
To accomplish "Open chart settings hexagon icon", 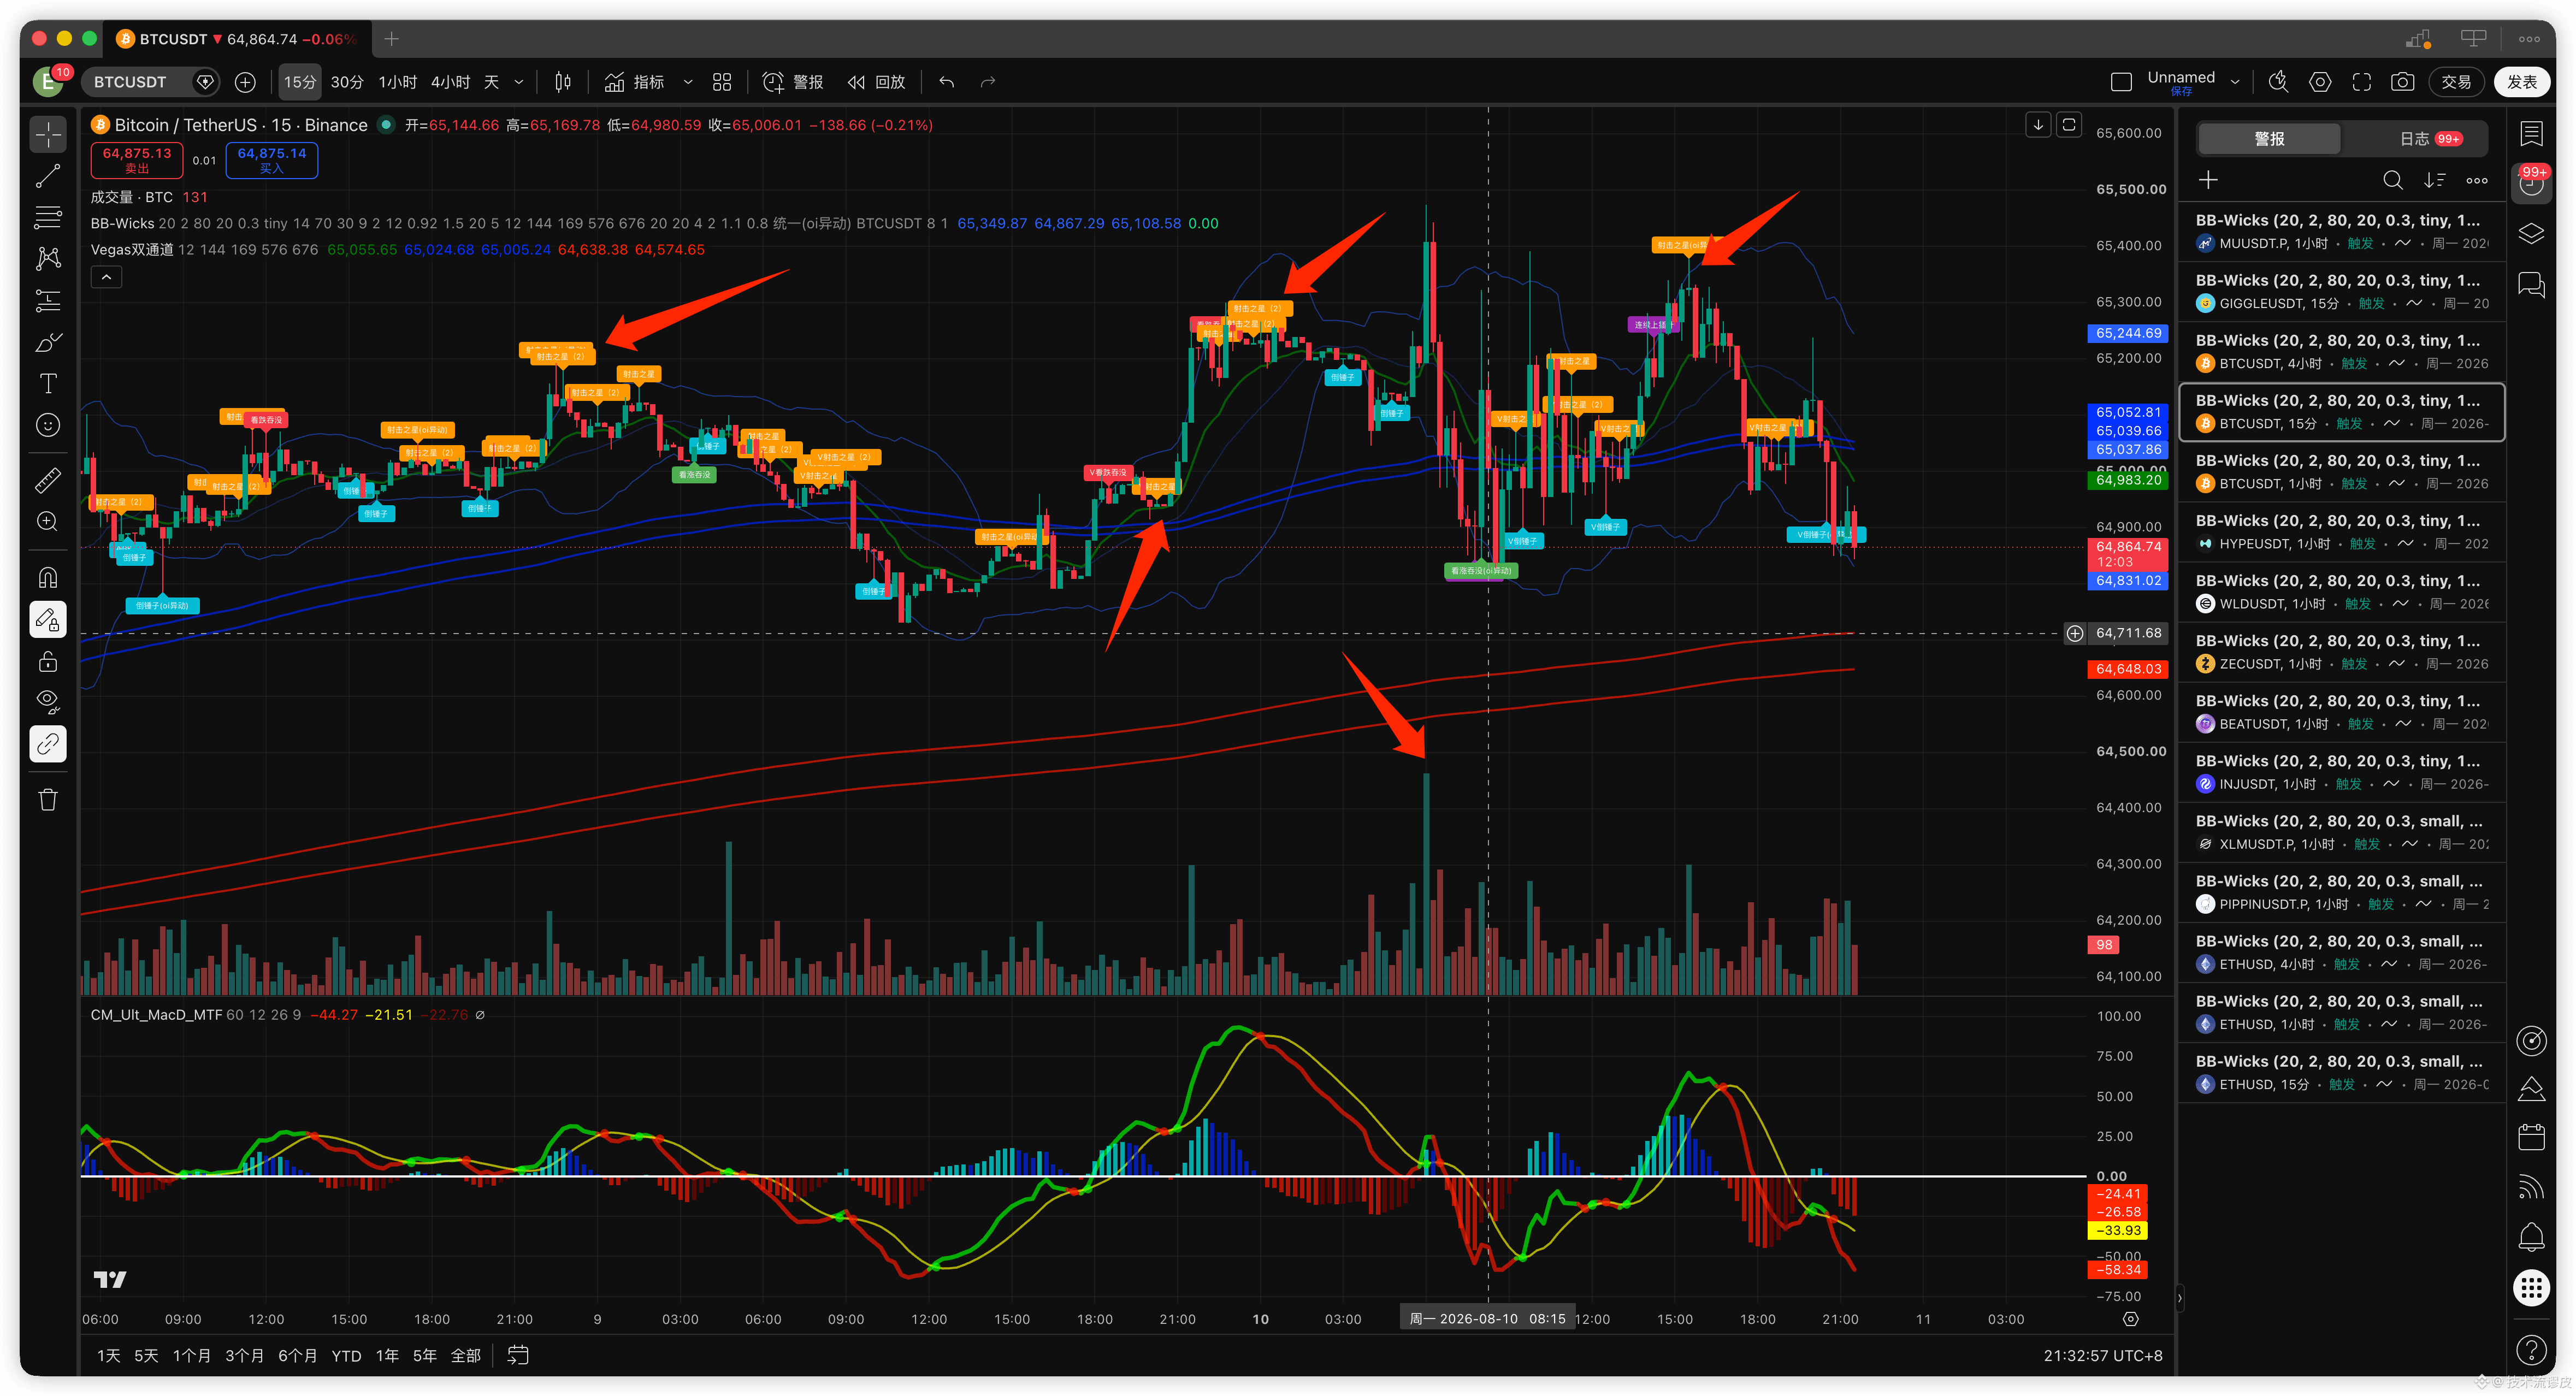I will (x=2320, y=82).
